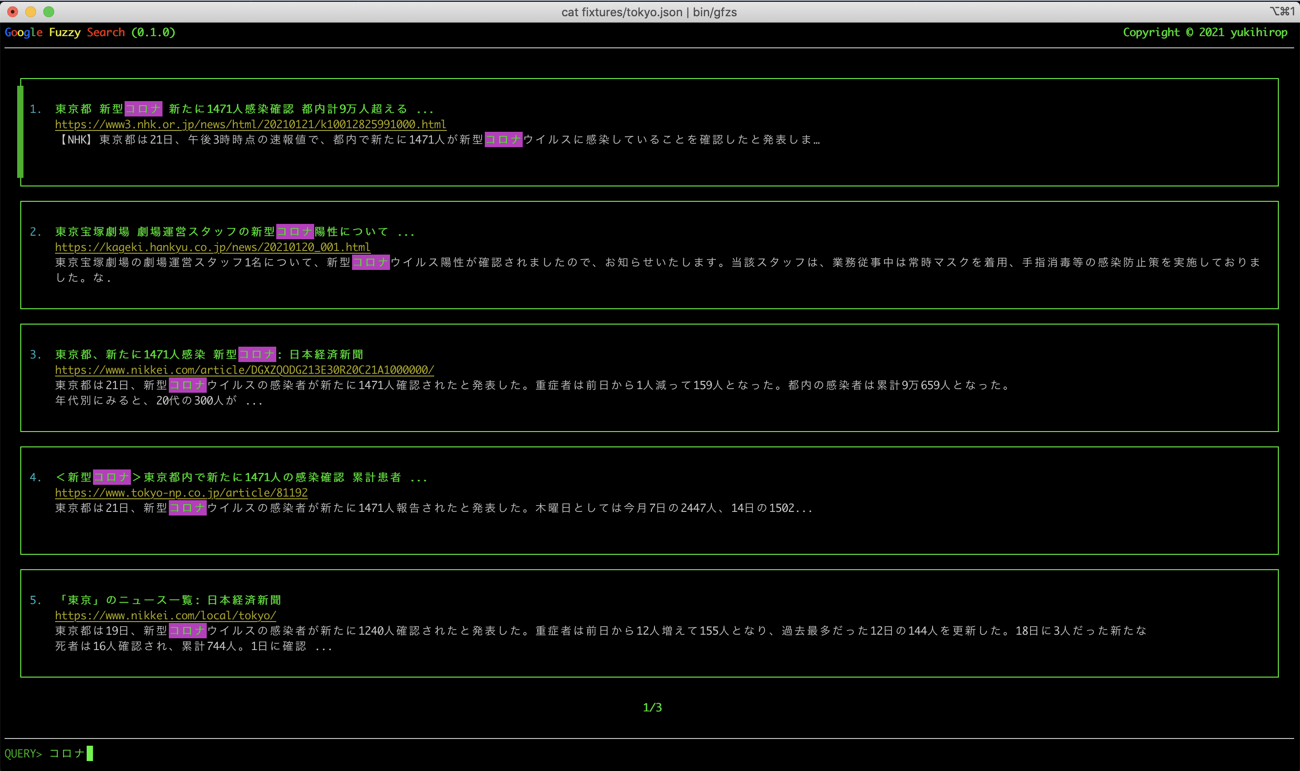The width and height of the screenshot is (1300, 771).
Task: Select result 2 title 東京宝塚劇場
Action: pyautogui.click(x=234, y=232)
